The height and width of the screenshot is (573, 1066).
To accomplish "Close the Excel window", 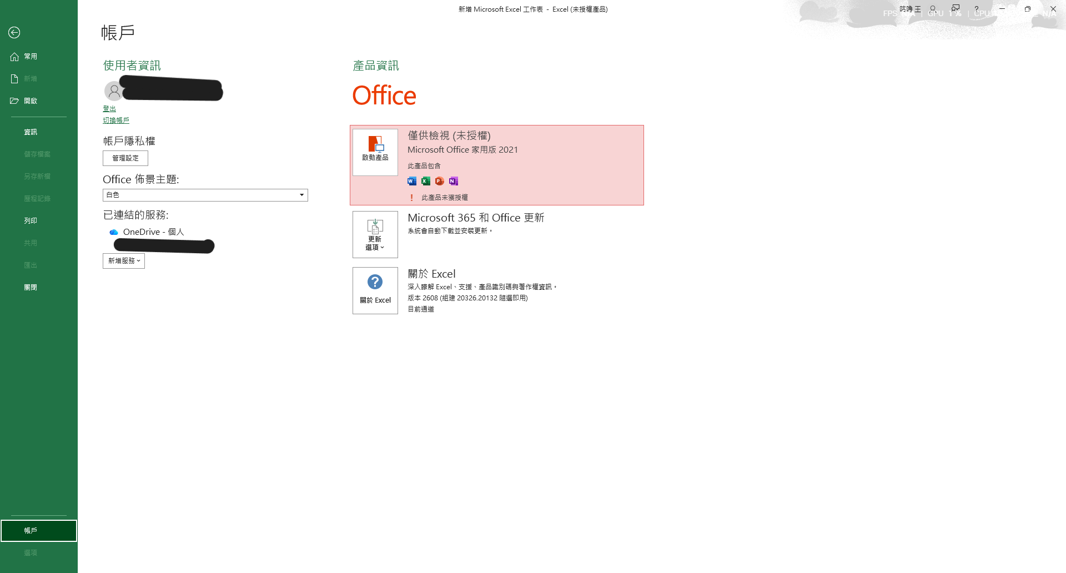I will (x=1053, y=9).
